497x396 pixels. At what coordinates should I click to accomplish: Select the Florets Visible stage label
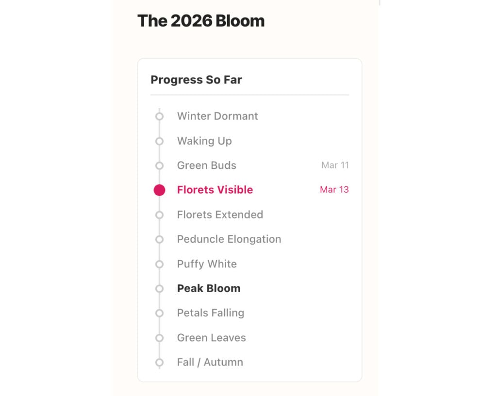(215, 190)
